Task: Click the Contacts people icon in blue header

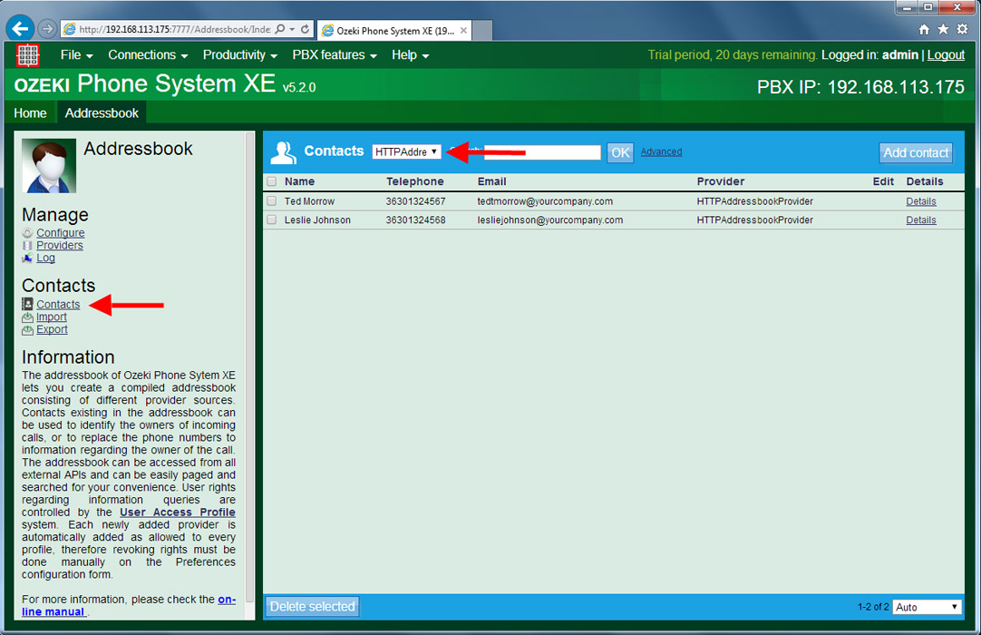Action: 284,152
